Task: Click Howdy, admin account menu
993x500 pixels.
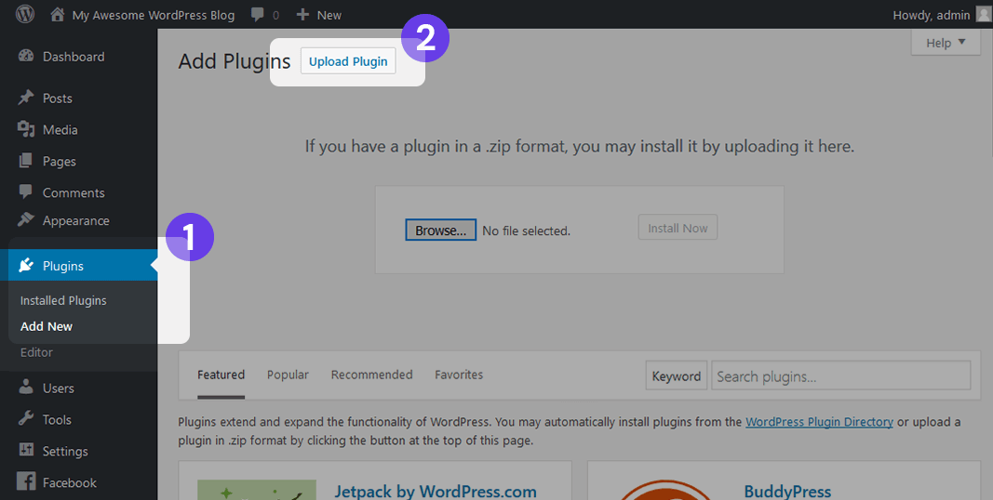Action: [931, 15]
